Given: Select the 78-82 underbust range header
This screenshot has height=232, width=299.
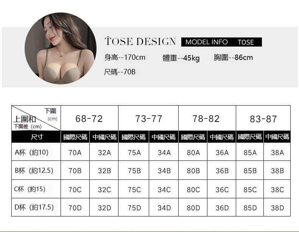Looking at the screenshot, I should click(x=206, y=119).
